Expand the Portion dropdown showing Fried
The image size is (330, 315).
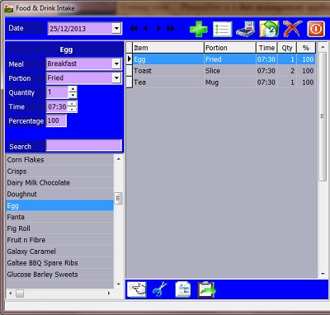[116, 78]
